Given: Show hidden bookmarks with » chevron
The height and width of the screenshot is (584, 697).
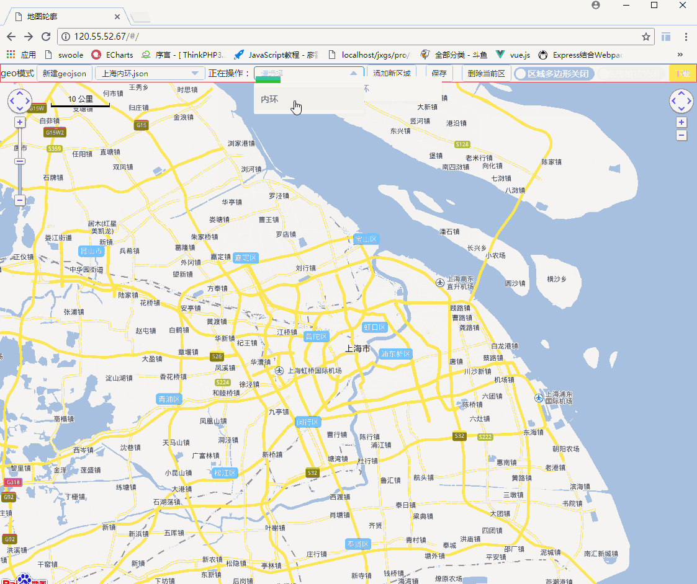Looking at the screenshot, I should pyautogui.click(x=680, y=55).
